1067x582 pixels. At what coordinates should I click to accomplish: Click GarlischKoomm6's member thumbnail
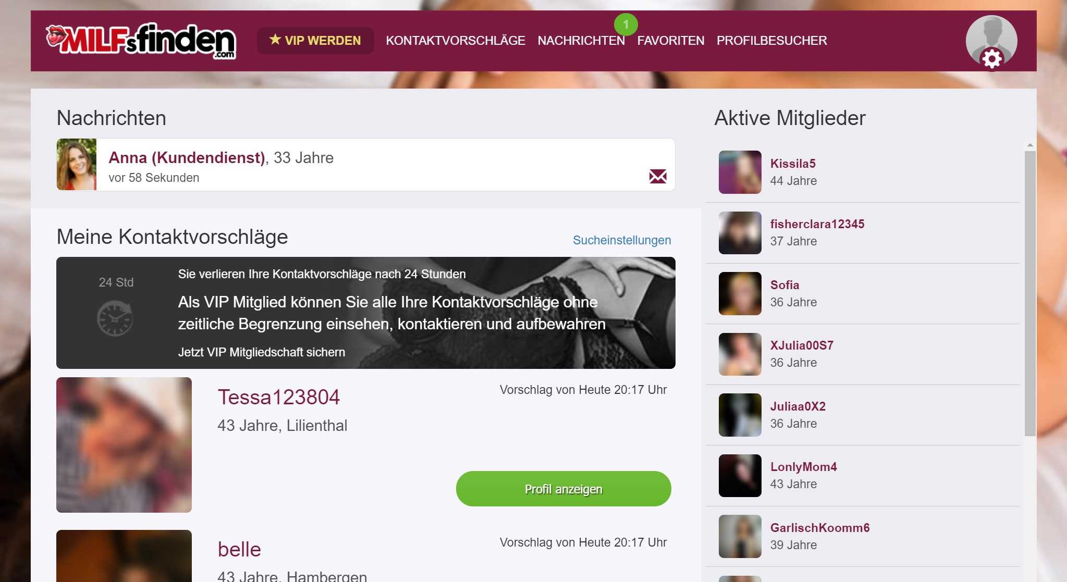pos(740,537)
